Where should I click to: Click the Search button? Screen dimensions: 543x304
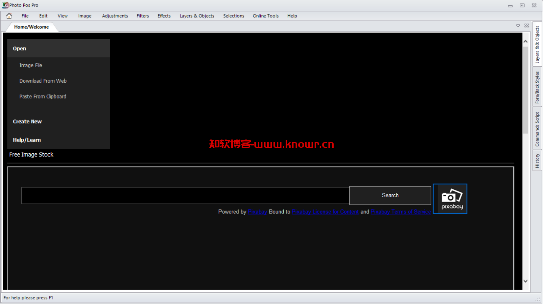coord(390,195)
